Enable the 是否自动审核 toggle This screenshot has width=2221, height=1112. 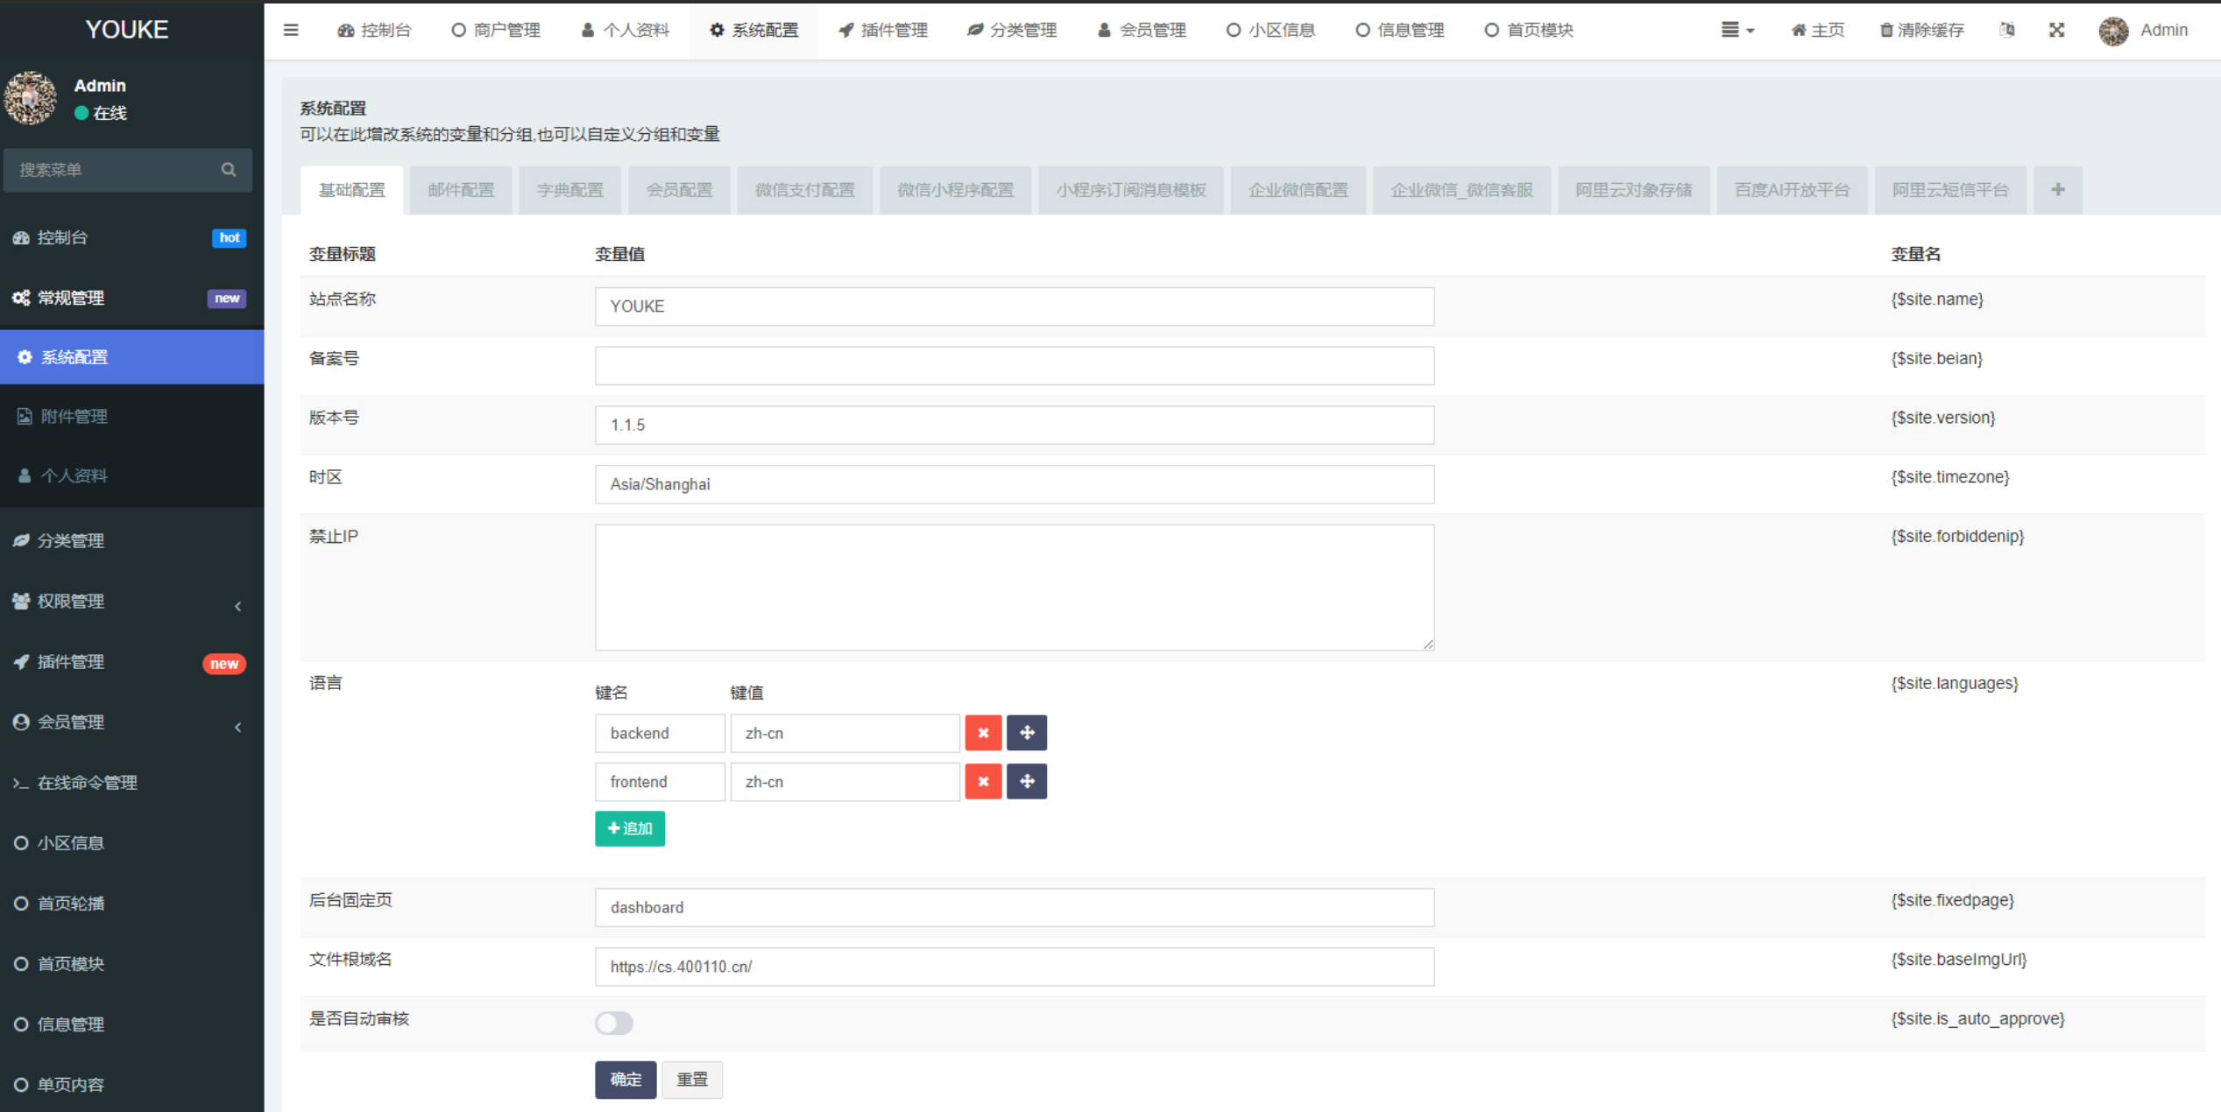pyautogui.click(x=613, y=1023)
